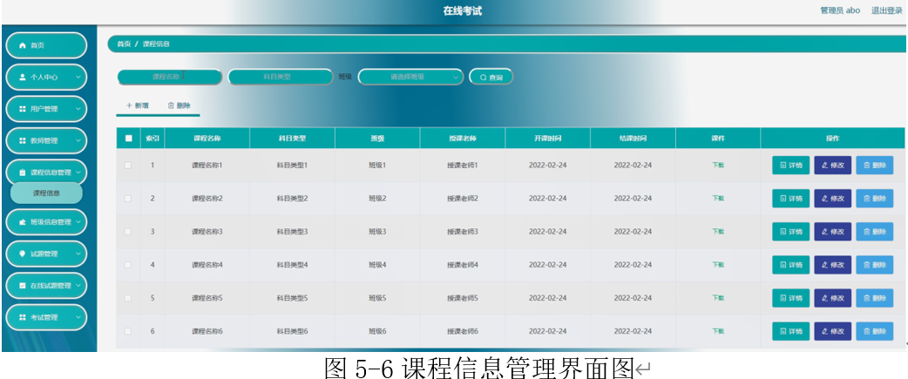This screenshot has width=908, height=379.
Task: Click the clipboard icon in 课程信息管理
Action: (x=23, y=173)
